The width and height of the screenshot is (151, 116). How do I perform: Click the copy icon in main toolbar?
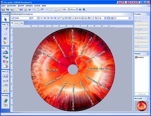pyautogui.click(x=34, y=10)
